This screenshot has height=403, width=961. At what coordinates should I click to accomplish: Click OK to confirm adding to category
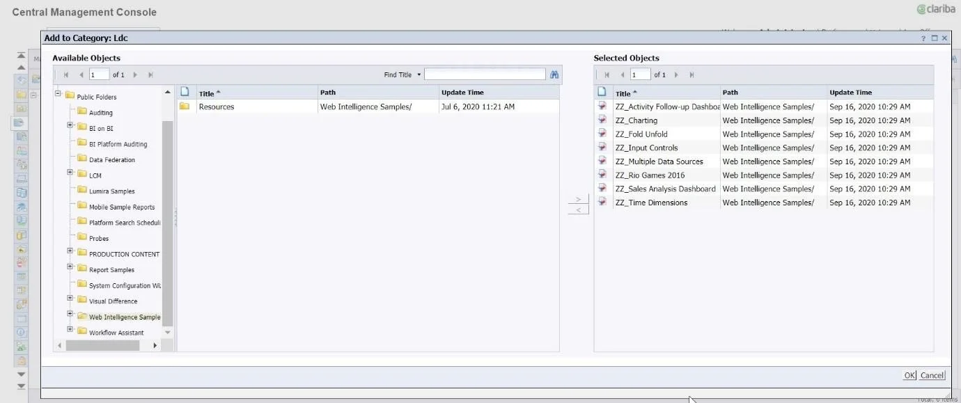pos(909,374)
